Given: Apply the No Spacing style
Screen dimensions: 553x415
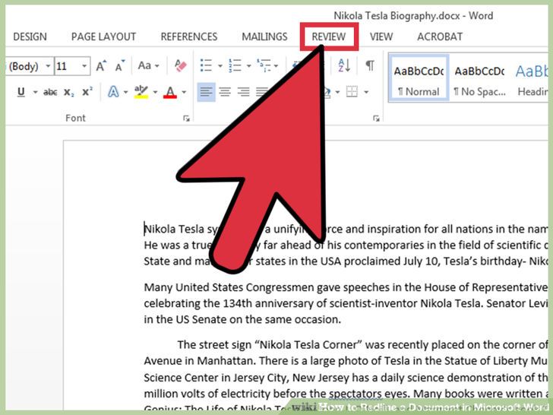Looking at the screenshot, I should pos(479,78).
